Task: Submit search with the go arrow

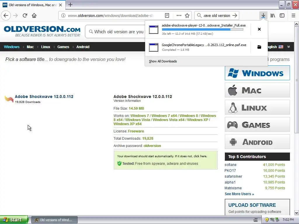Action: click(x=235, y=15)
